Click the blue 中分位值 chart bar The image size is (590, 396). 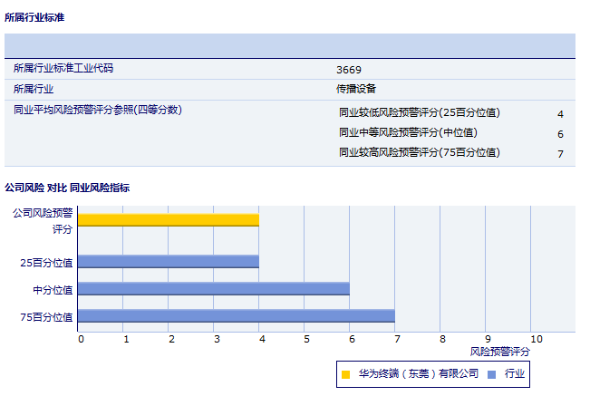(x=213, y=289)
